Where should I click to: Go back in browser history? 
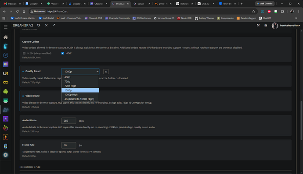coord(4,11)
